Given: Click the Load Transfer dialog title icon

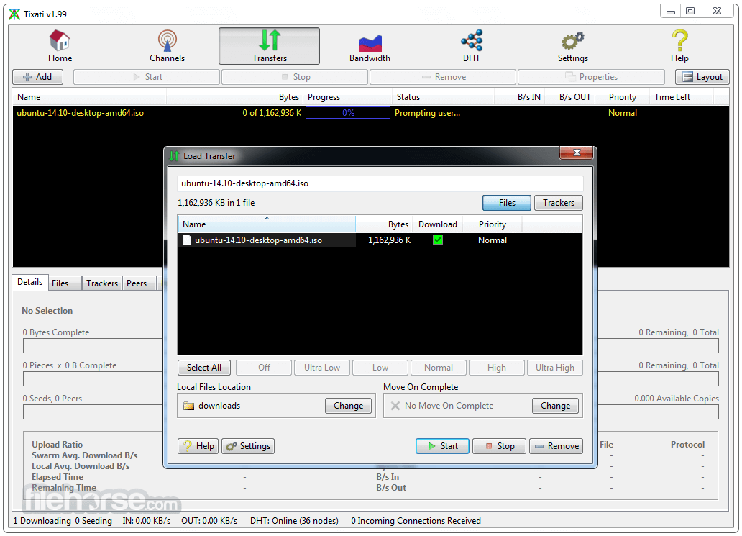Looking at the screenshot, I should click(174, 156).
